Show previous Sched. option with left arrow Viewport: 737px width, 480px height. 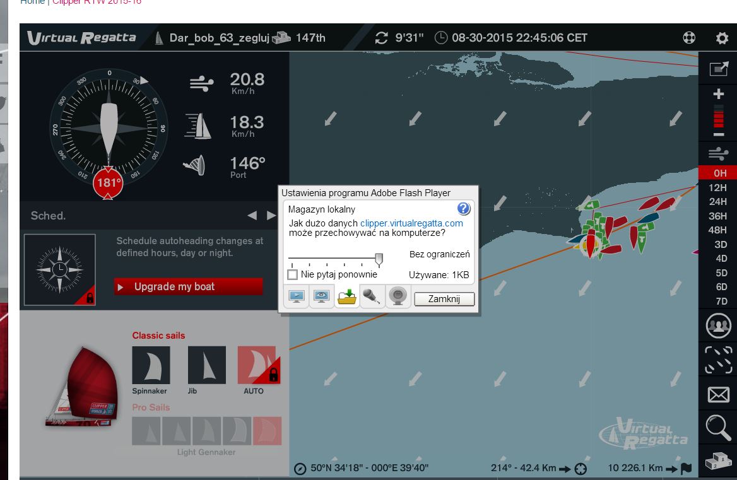[252, 215]
